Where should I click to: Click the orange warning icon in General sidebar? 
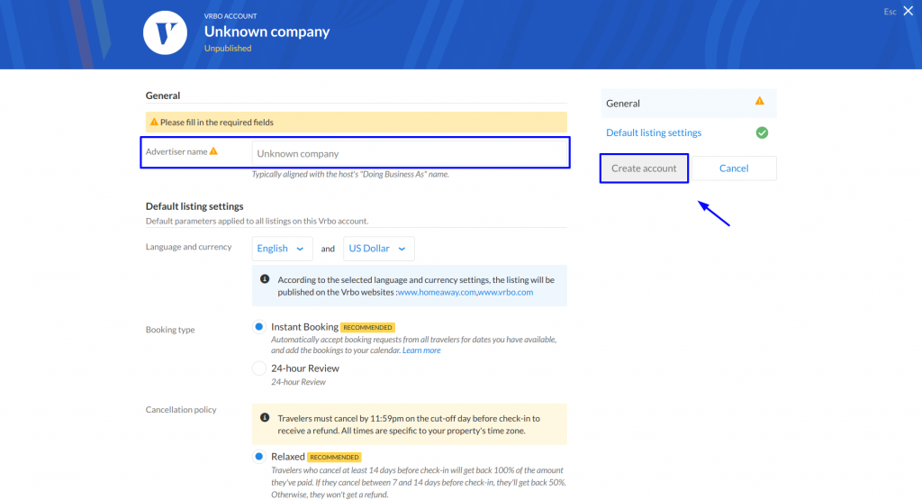[760, 101]
